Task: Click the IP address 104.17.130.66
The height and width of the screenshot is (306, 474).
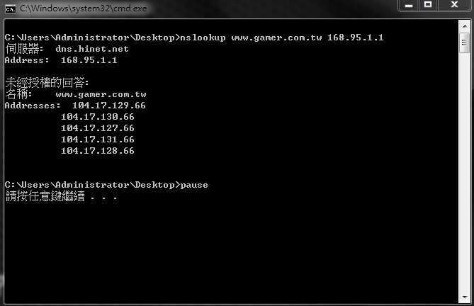Action: (98, 117)
